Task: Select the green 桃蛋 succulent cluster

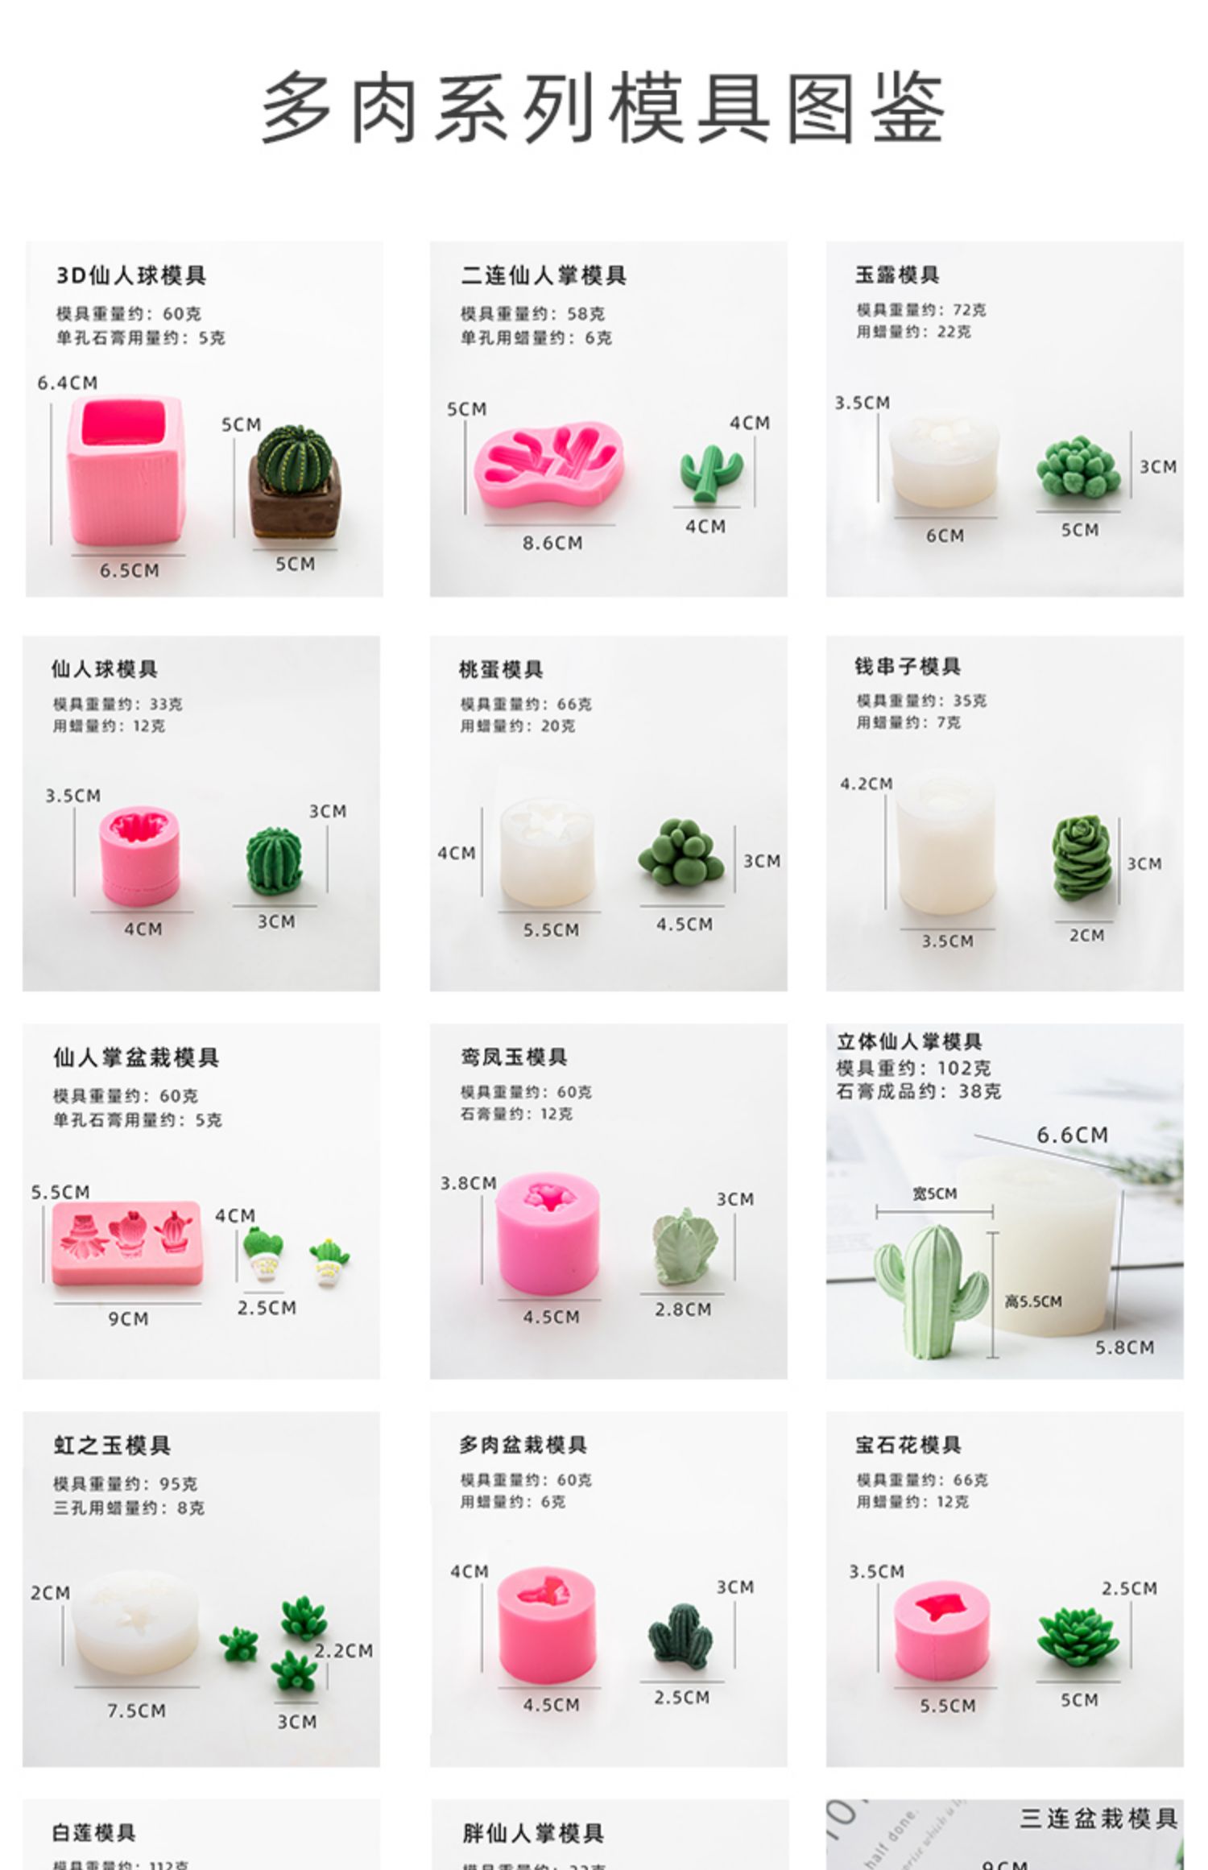Action: 682,852
